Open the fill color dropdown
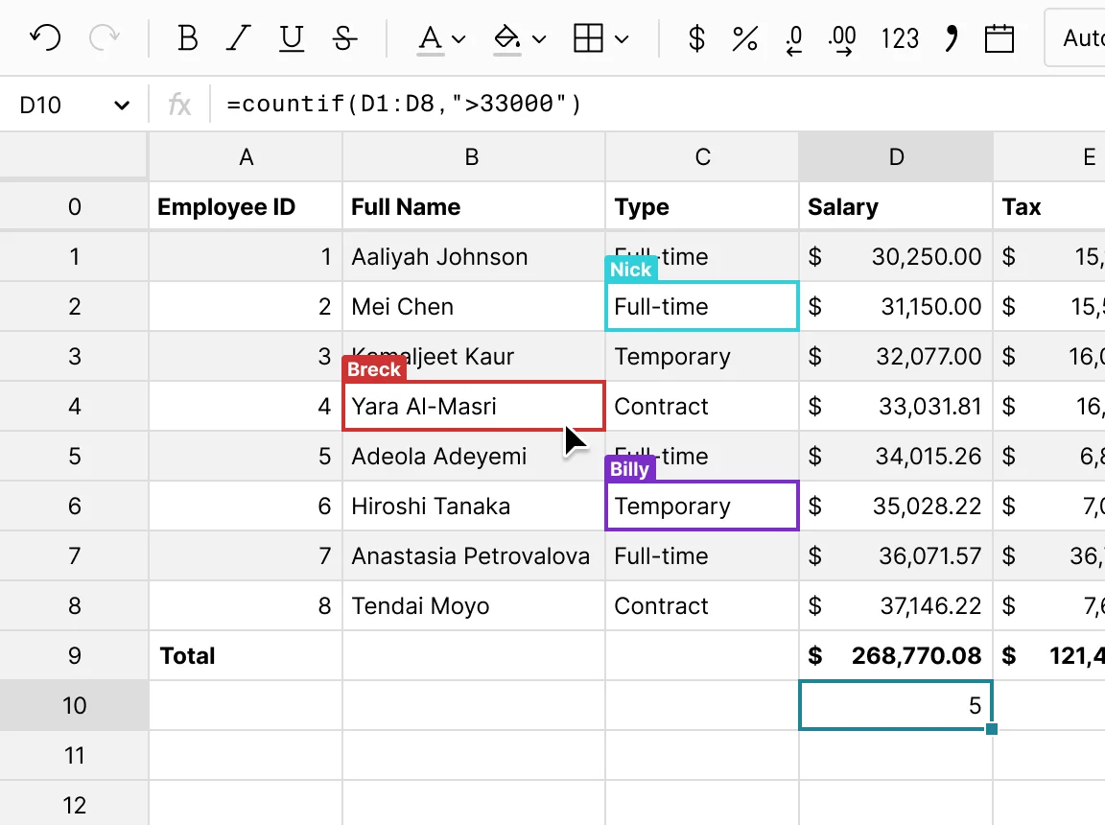The width and height of the screenshot is (1105, 825). 519,38
